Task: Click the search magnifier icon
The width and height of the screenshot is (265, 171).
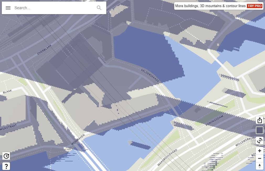Action: click(x=99, y=8)
